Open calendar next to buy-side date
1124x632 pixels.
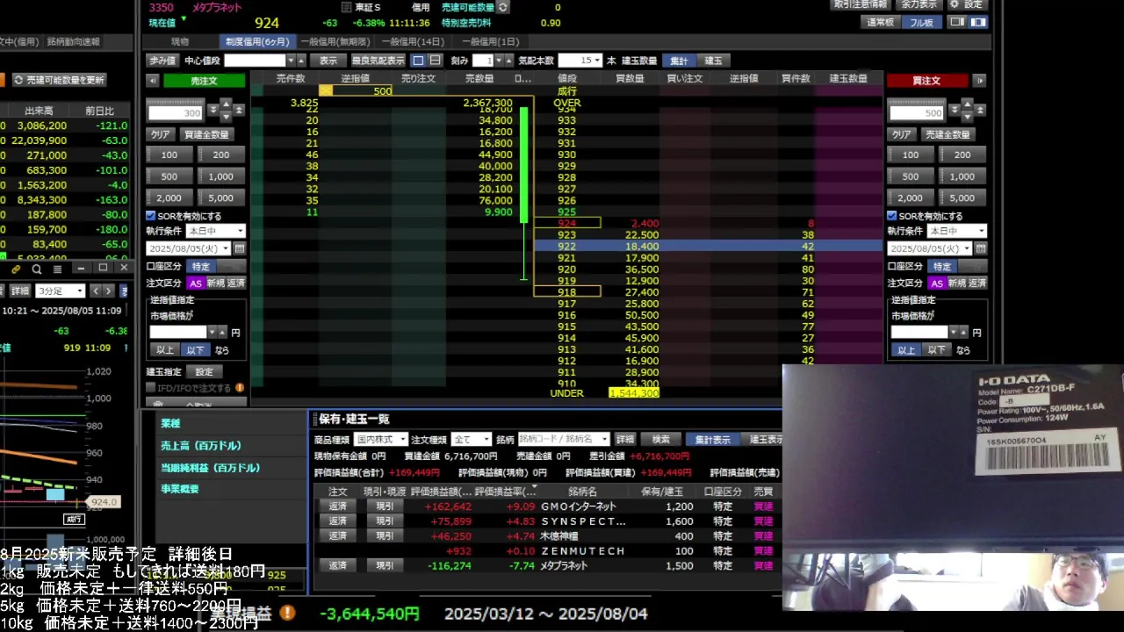coord(980,248)
